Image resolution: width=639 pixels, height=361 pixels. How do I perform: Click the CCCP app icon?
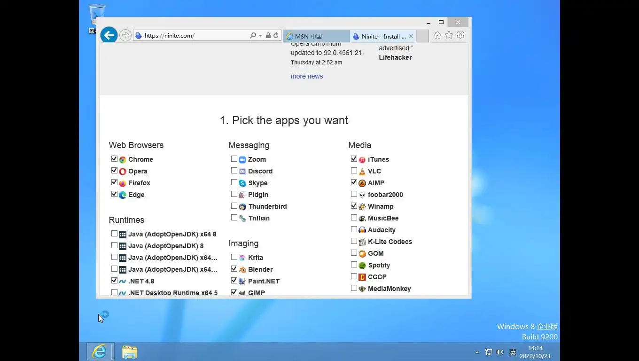362,277
